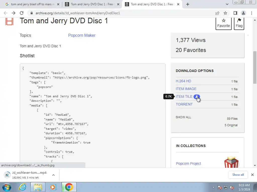Image resolution: width=257 pixels, height=192 pixels.
Task: Download the ITEM TILE file
Action: pos(184,96)
